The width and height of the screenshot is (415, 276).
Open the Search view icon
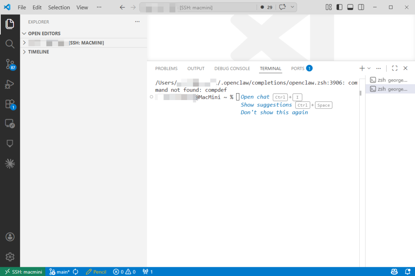point(10,44)
